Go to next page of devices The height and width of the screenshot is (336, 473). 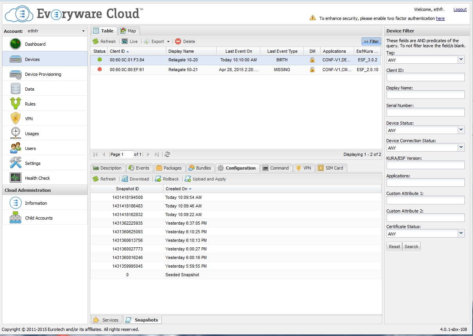(x=148, y=154)
